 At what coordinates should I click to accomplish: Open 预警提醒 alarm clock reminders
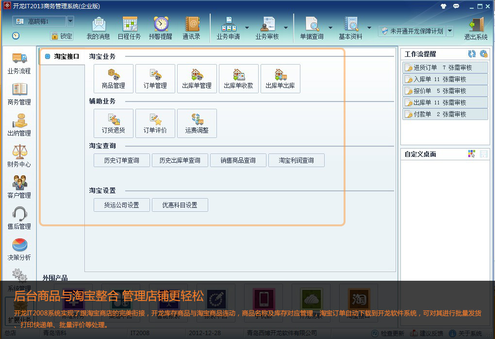[161, 29]
